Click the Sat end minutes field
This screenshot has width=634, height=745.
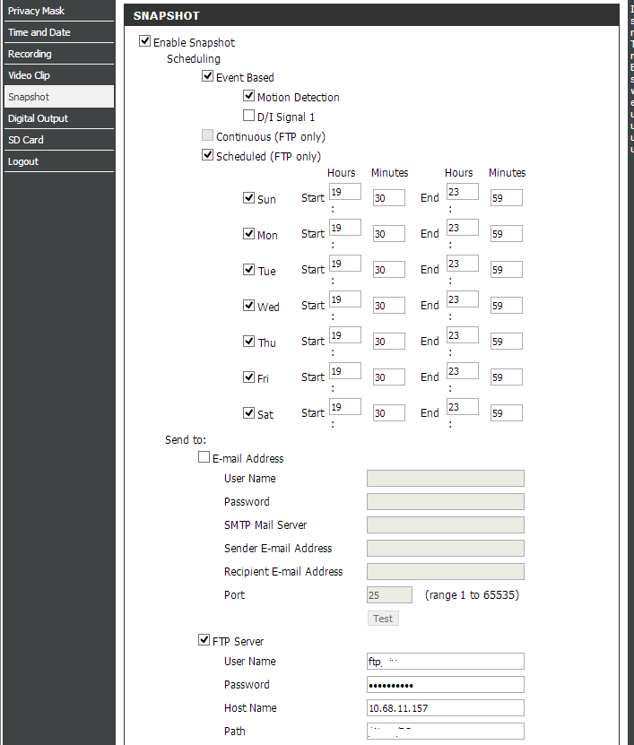click(506, 413)
